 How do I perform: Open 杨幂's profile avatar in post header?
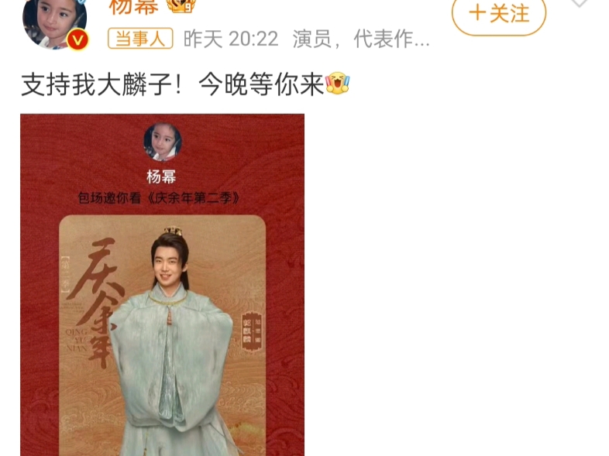(x=55, y=23)
